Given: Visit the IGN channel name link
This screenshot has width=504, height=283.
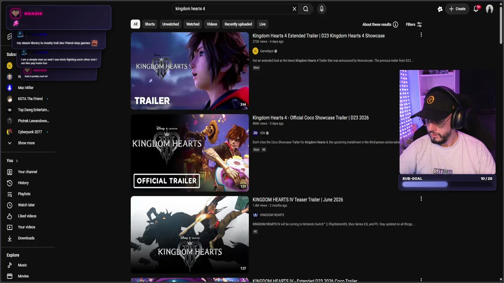Looking at the screenshot, I should (263, 133).
